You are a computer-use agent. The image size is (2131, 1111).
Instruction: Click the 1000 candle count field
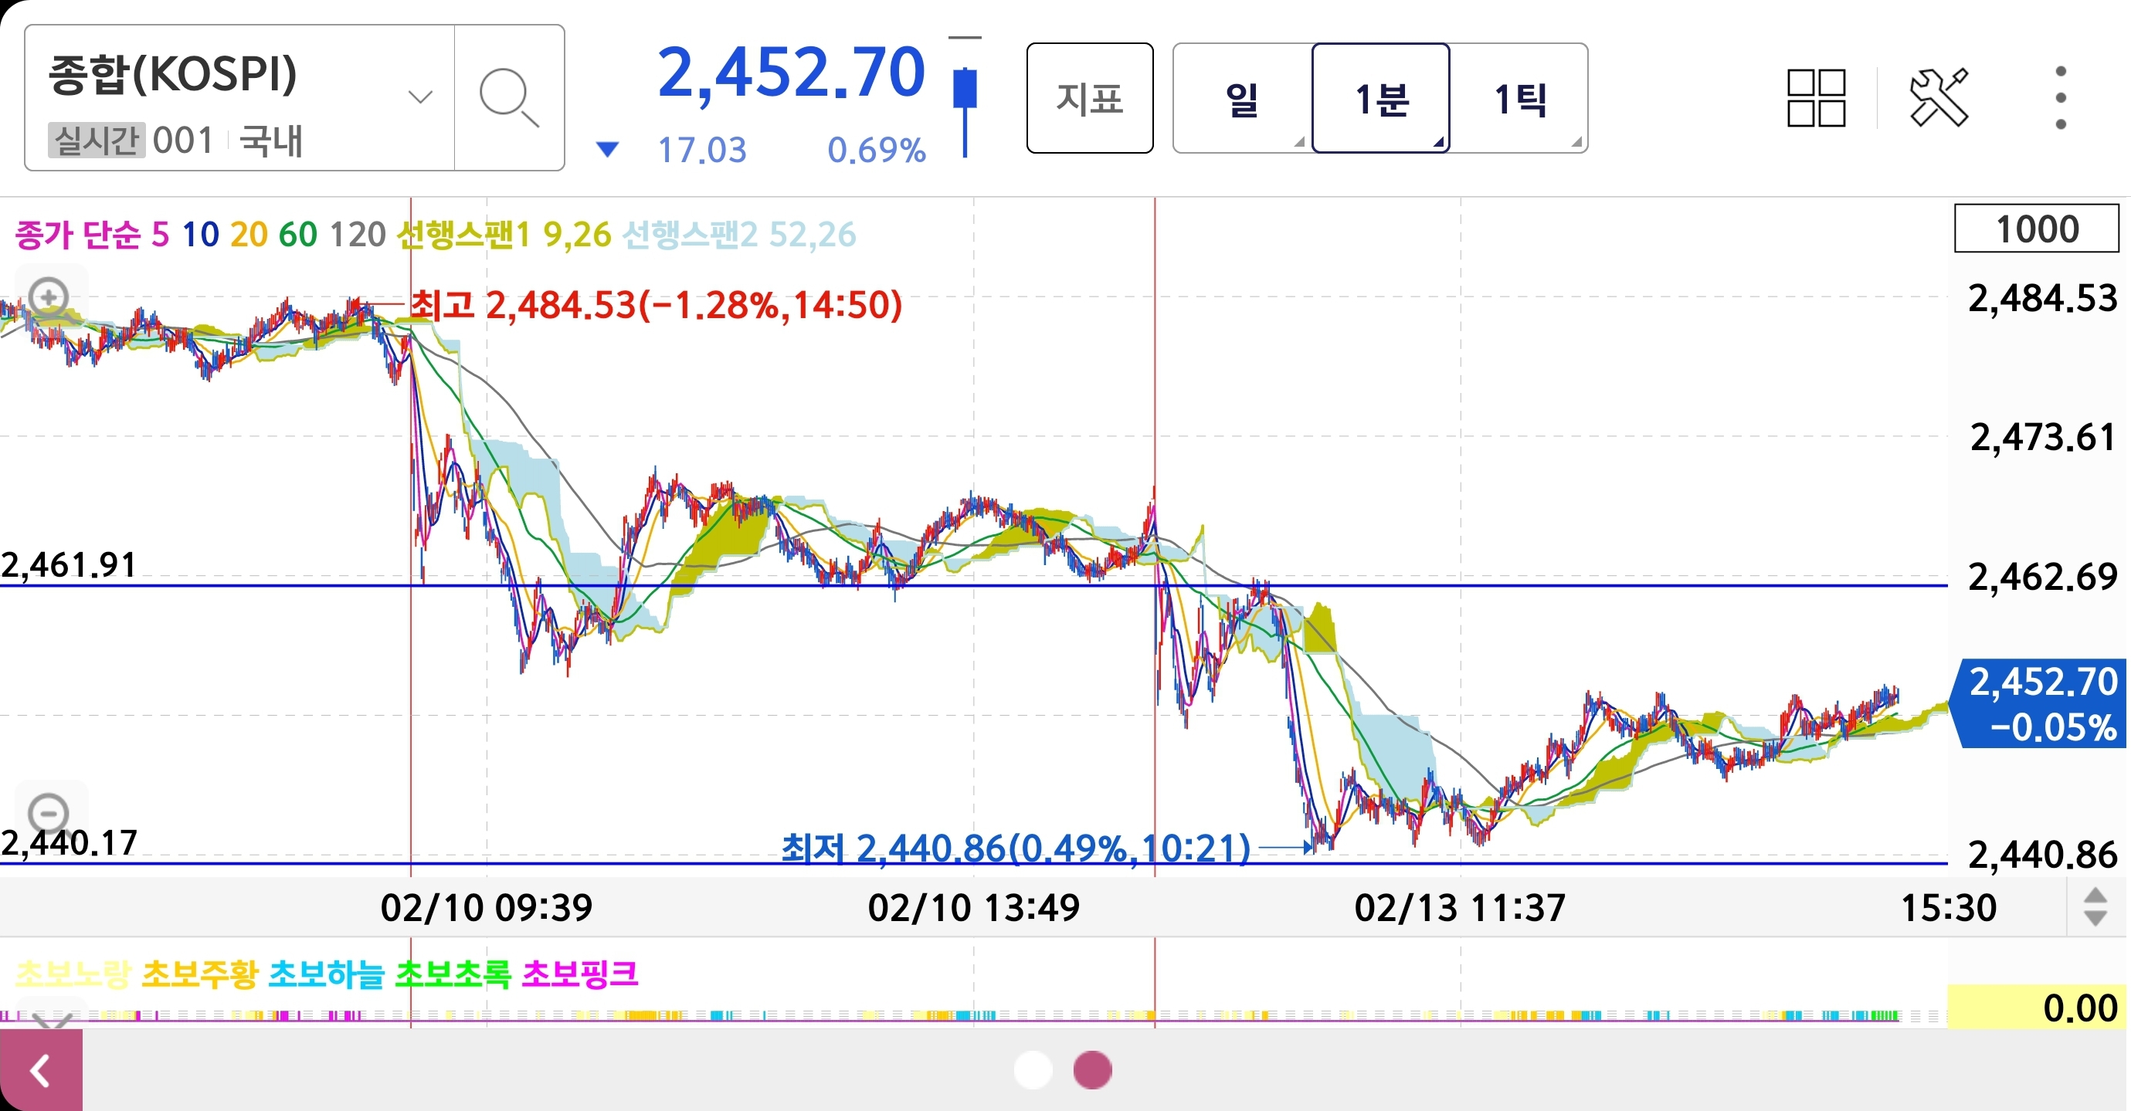pyautogui.click(x=2036, y=229)
